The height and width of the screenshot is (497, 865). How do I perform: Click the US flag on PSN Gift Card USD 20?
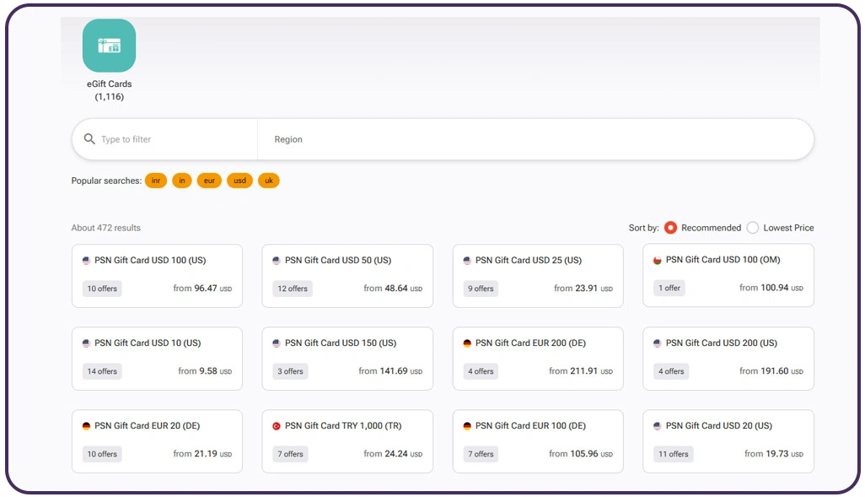coord(659,425)
